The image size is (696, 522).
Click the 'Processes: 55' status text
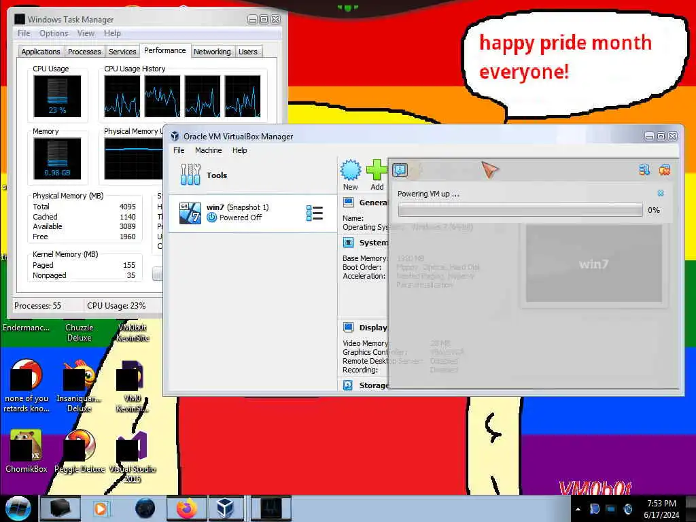coord(38,306)
